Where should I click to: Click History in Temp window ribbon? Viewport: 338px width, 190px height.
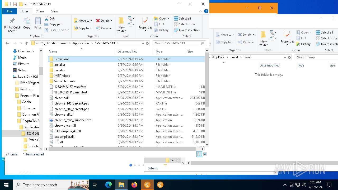[303, 44]
